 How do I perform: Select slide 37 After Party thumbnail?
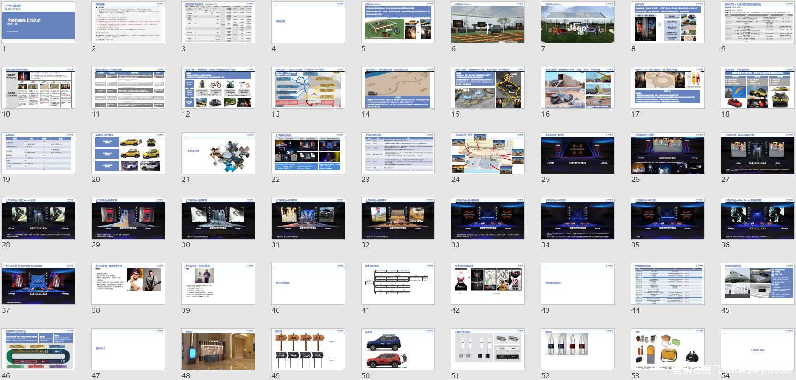coord(38,284)
